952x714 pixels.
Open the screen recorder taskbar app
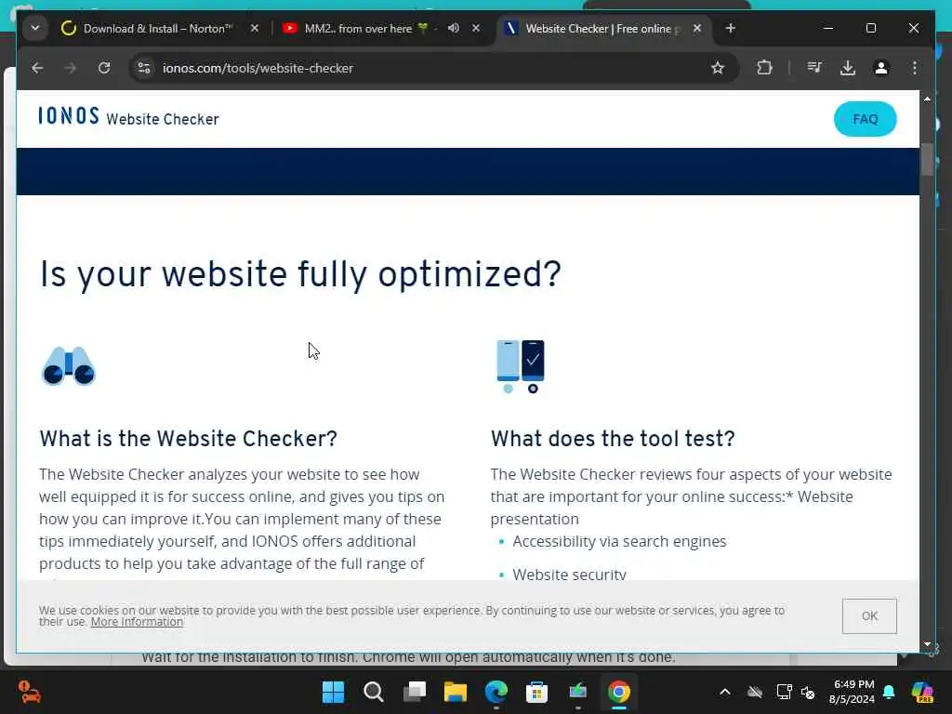[578, 692]
